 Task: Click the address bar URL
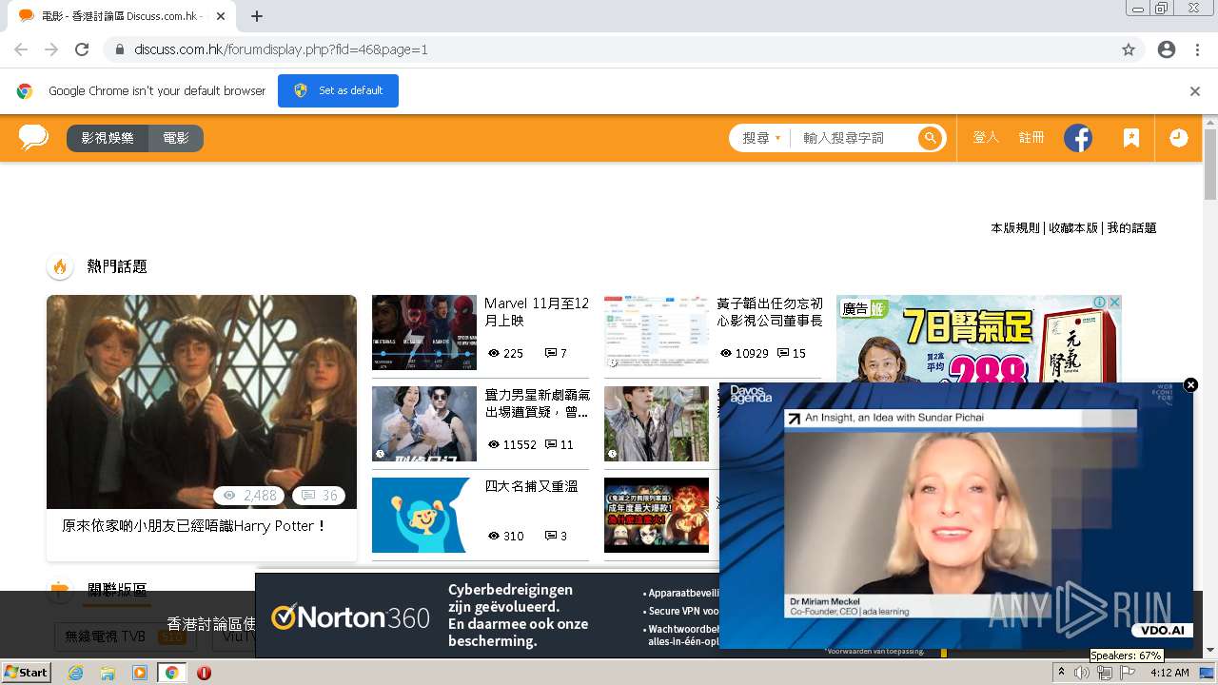(281, 49)
